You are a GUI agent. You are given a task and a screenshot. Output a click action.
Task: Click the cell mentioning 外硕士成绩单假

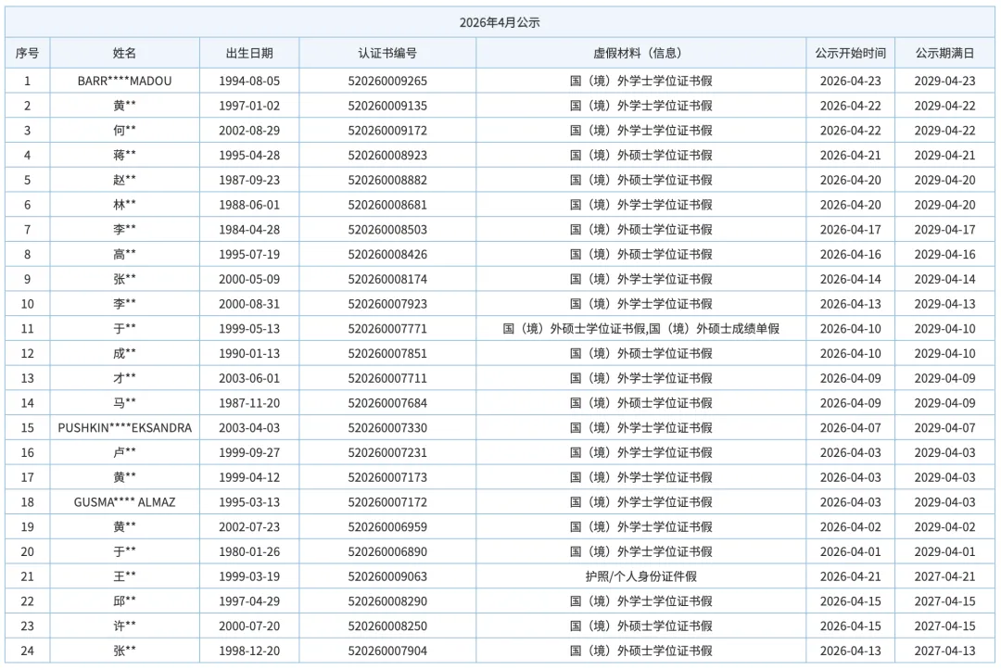tap(640, 329)
